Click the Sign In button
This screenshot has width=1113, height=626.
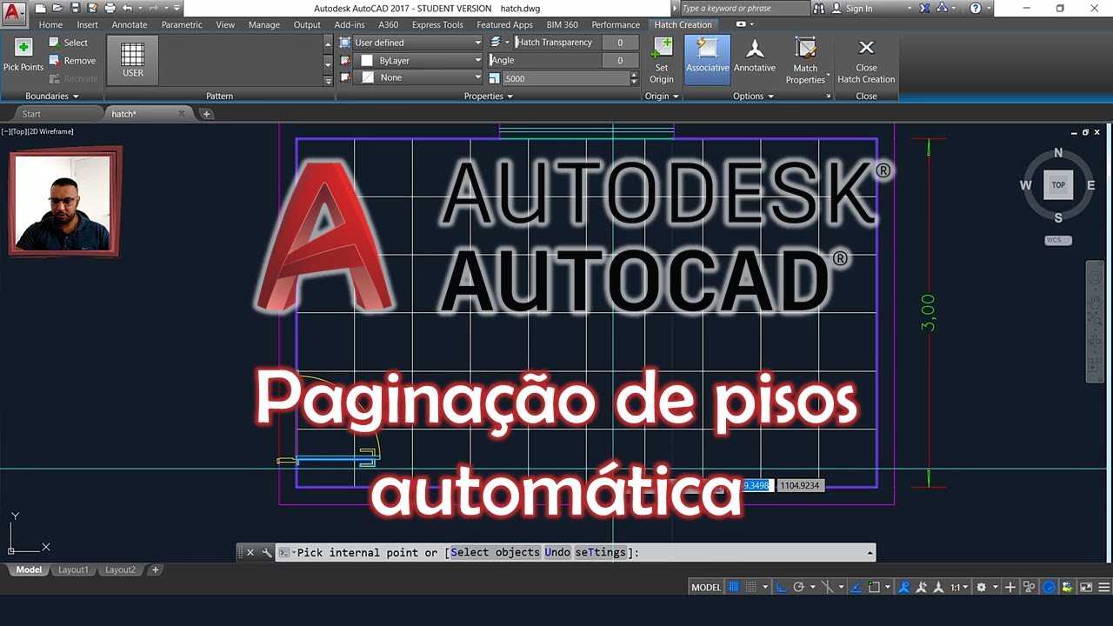(x=851, y=8)
